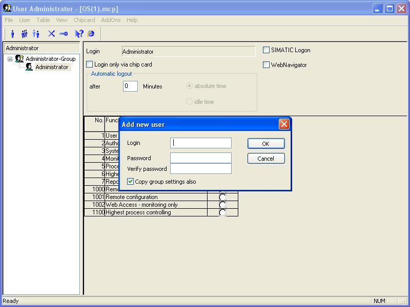
Task: Click the Internet Explorer web toolbar icon
Action: [x=91, y=34]
